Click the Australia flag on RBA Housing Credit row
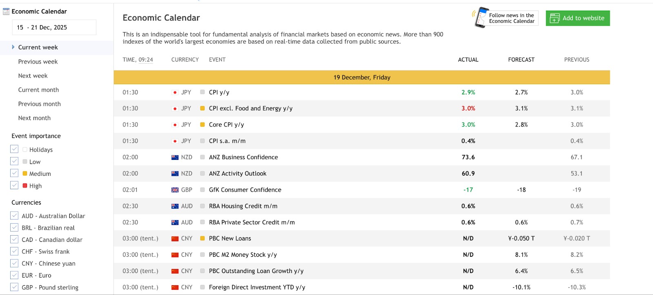The width and height of the screenshot is (653, 295). 175,206
